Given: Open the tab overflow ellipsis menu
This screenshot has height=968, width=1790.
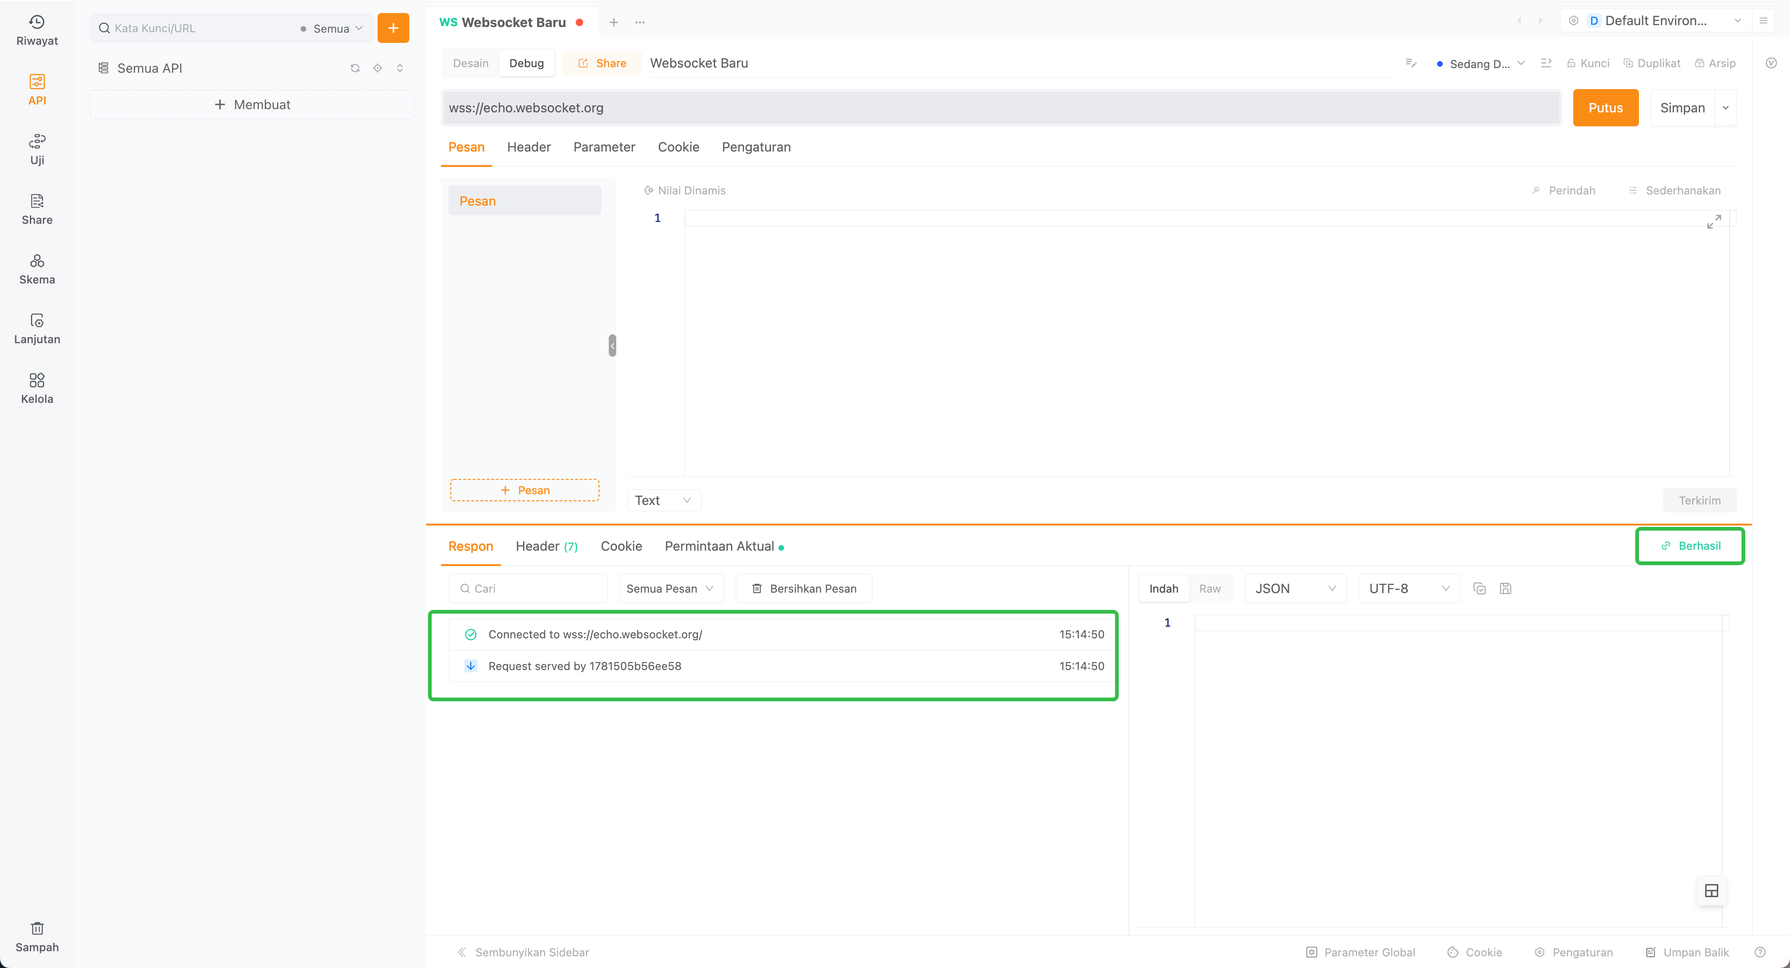Looking at the screenshot, I should 640,22.
